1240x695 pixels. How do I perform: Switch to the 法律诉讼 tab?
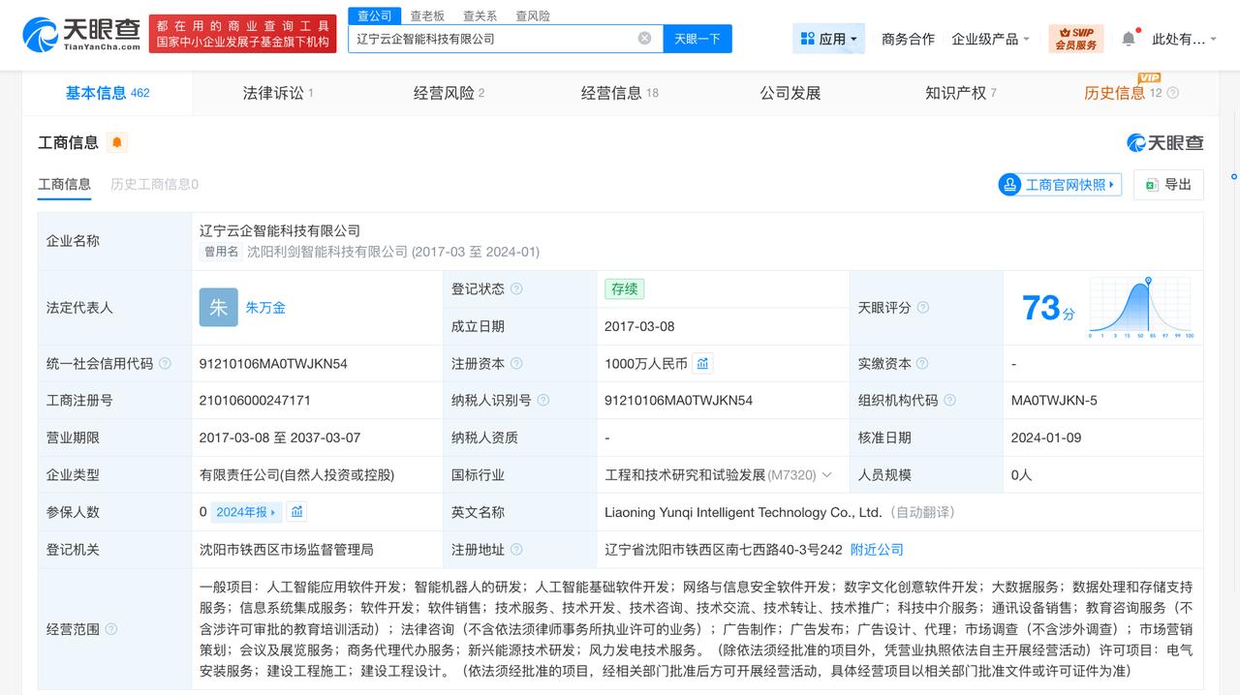tap(276, 93)
